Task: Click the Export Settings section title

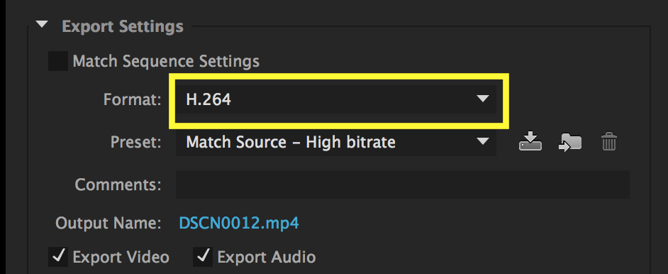Action: tap(123, 26)
